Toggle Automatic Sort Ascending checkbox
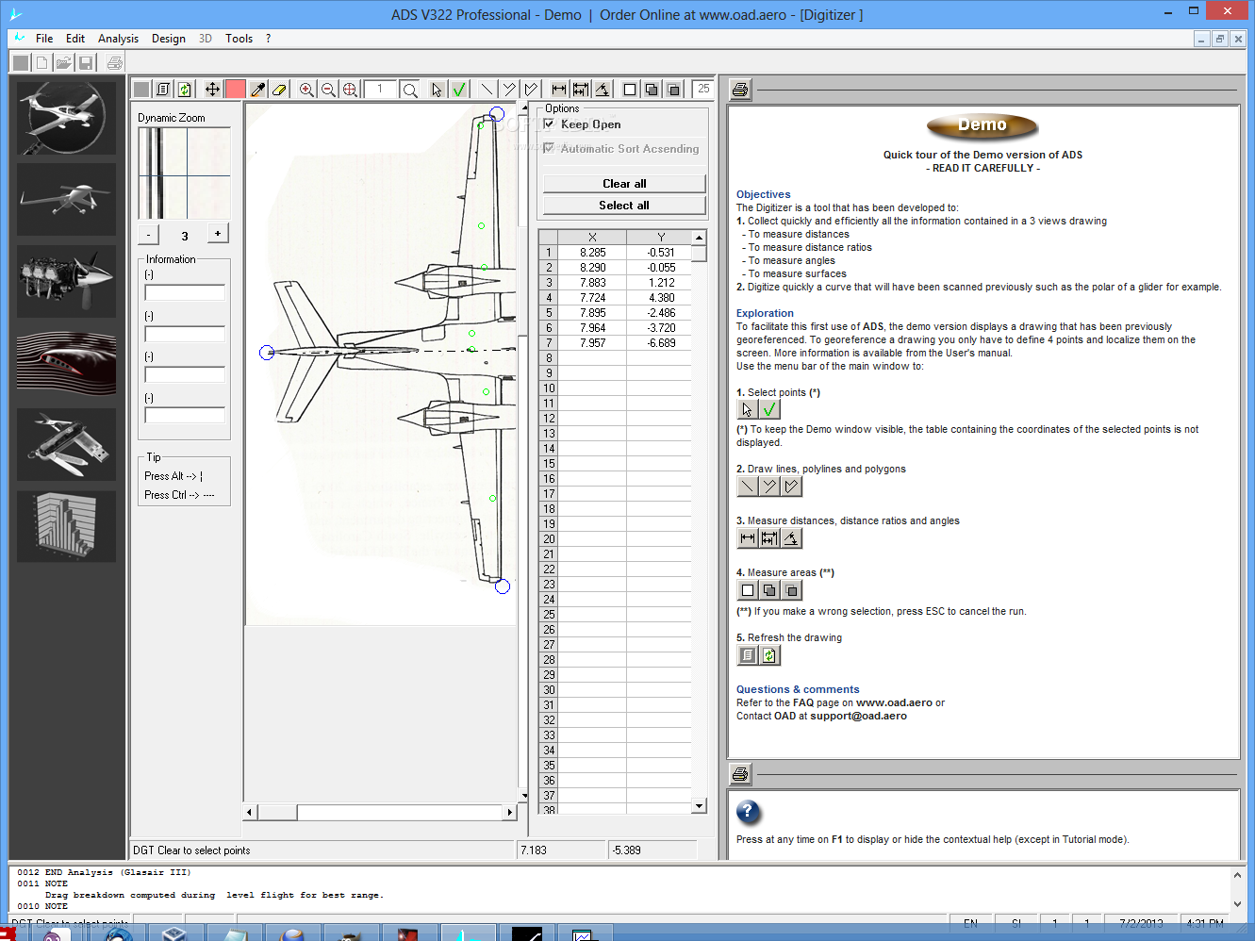The height and width of the screenshot is (941, 1255). 550,148
